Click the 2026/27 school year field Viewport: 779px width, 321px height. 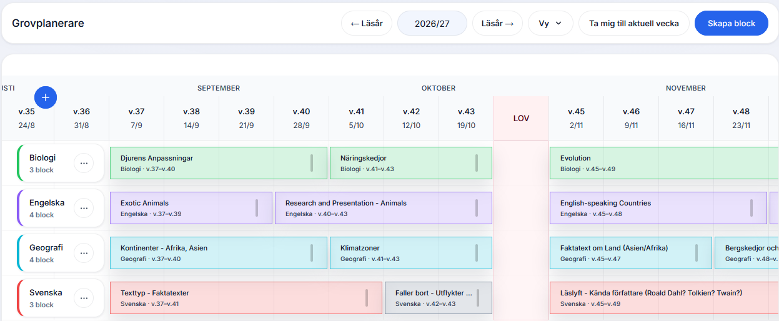coord(432,23)
